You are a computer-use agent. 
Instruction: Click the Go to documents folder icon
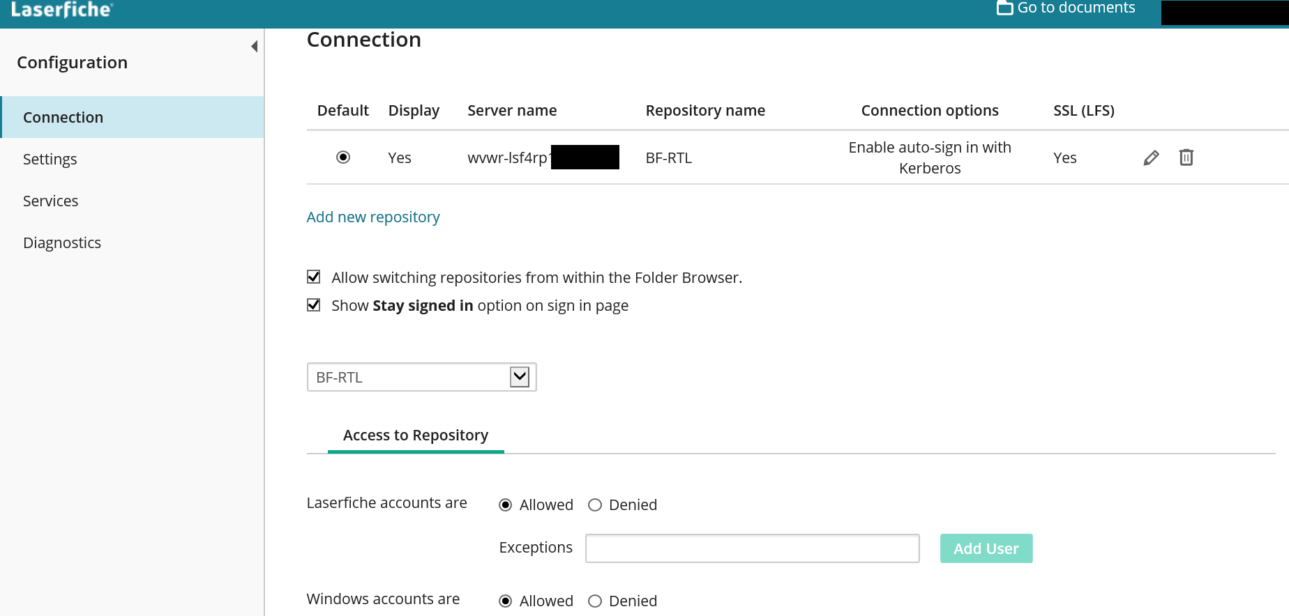pyautogui.click(x=1004, y=8)
